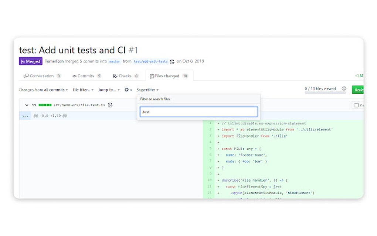Mark the file as viewed checkbox
Screen dimensions: 377x236
[357, 105]
